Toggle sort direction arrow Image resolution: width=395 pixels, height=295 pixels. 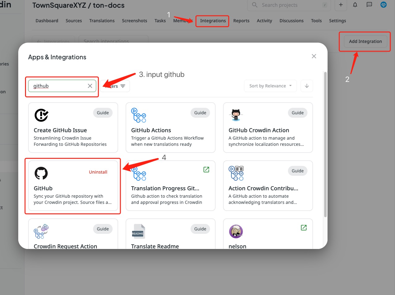307,86
